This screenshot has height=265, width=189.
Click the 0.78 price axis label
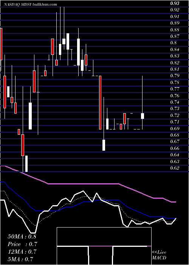pyautogui.click(x=174, y=82)
